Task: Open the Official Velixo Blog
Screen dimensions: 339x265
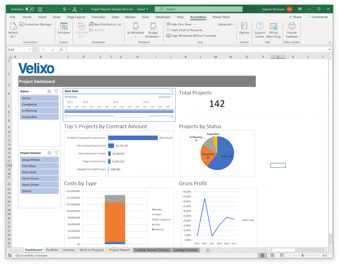Action: point(273,30)
